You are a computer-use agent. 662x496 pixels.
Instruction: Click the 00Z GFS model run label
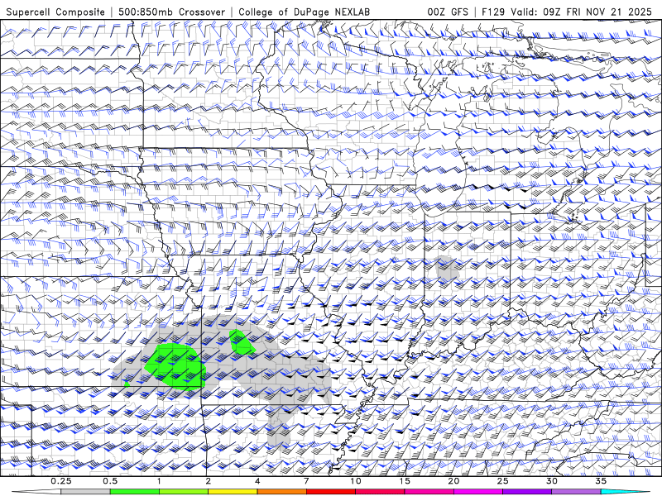click(x=448, y=12)
